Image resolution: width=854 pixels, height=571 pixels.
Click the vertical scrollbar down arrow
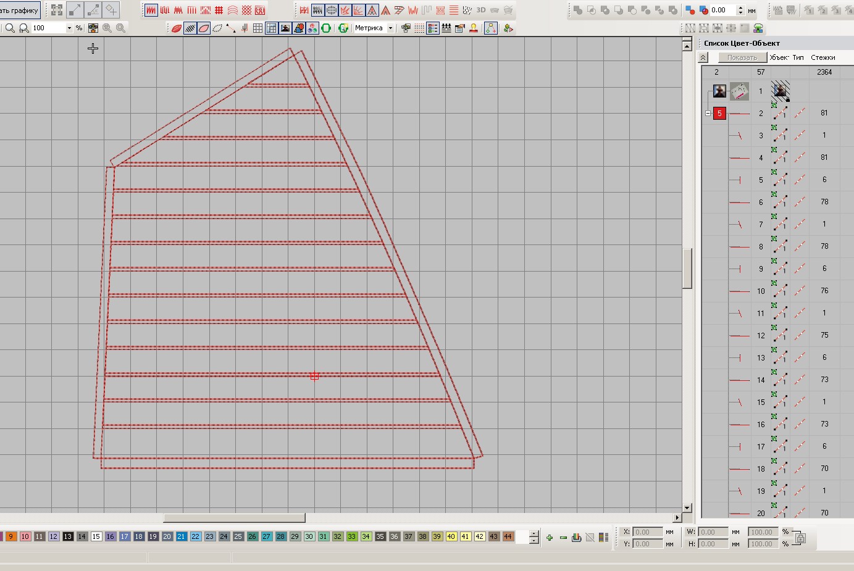687,508
